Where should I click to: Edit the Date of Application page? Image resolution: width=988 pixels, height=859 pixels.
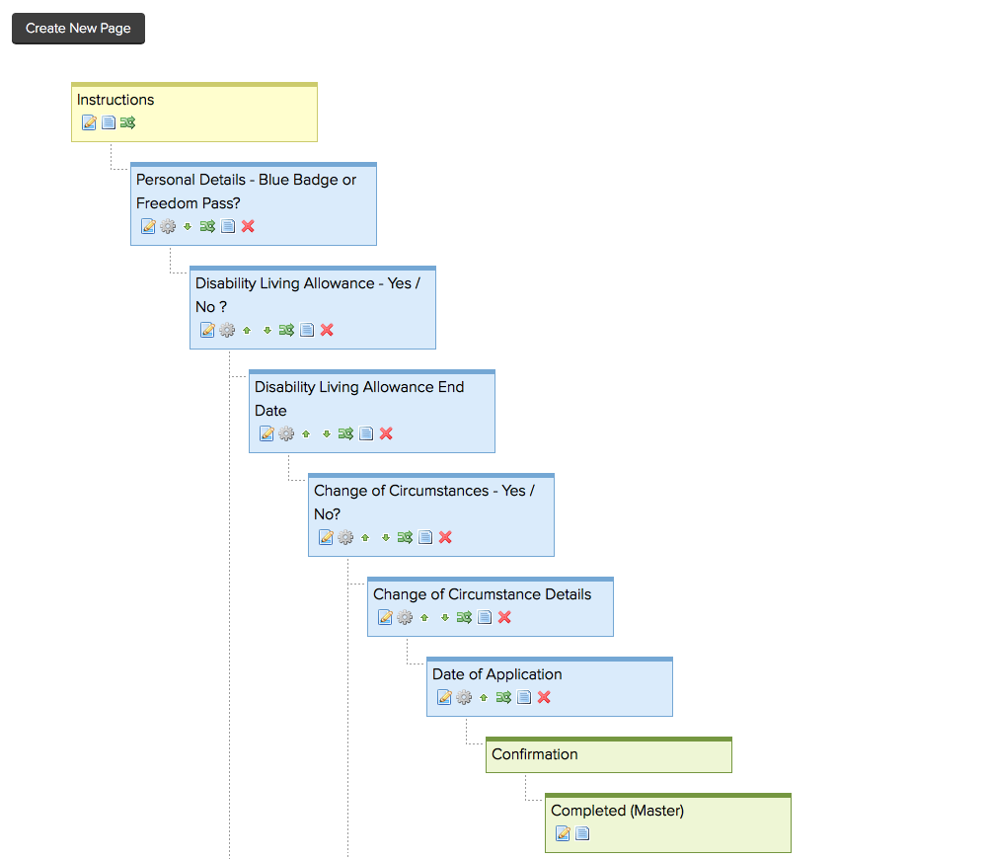point(444,697)
